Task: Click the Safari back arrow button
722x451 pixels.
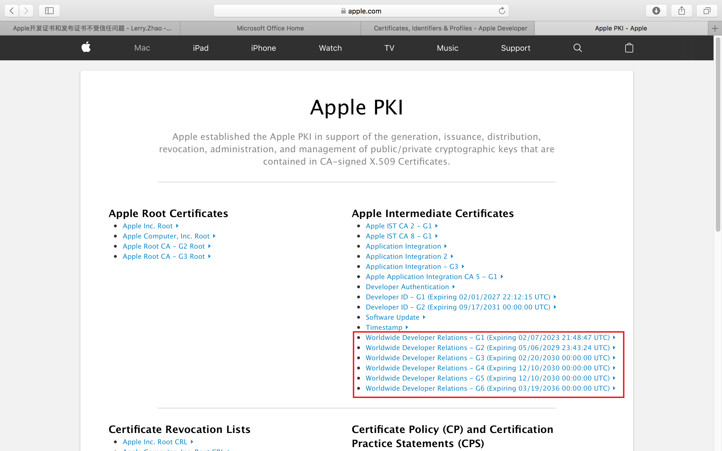Action: point(12,11)
